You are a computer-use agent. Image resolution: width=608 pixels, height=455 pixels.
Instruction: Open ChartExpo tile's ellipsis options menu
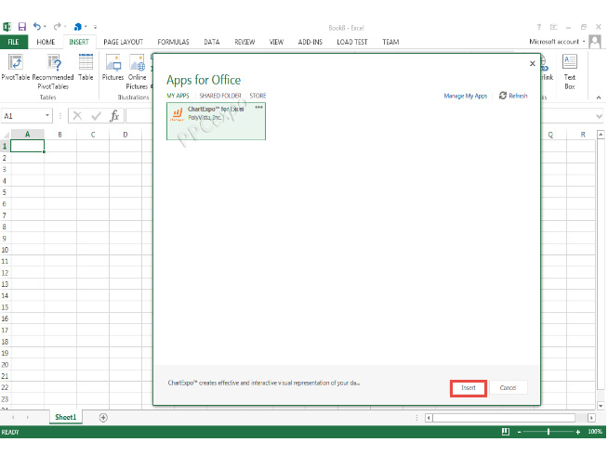258,108
